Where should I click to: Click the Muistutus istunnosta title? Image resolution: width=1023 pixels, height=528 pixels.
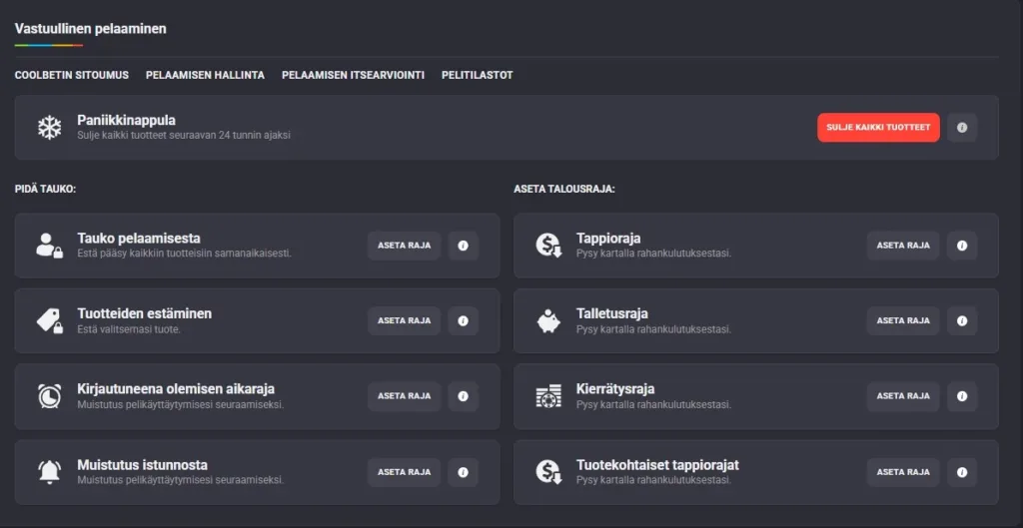pos(142,465)
